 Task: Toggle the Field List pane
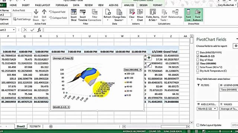click(189, 15)
